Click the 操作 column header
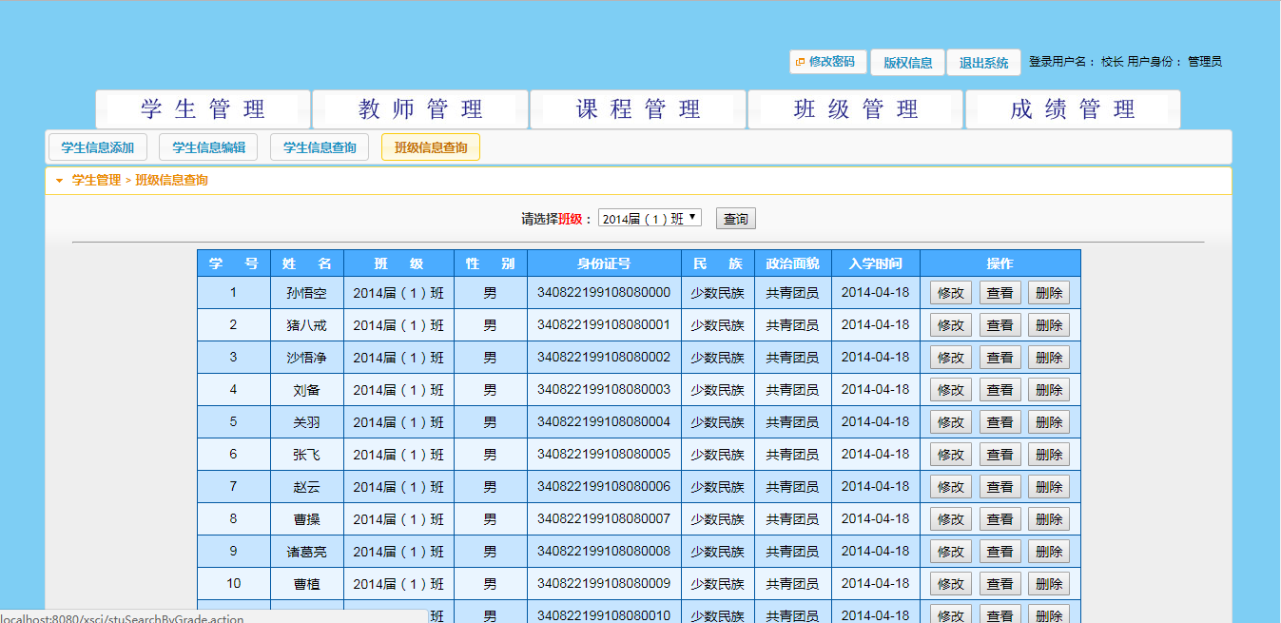 click(1000, 263)
